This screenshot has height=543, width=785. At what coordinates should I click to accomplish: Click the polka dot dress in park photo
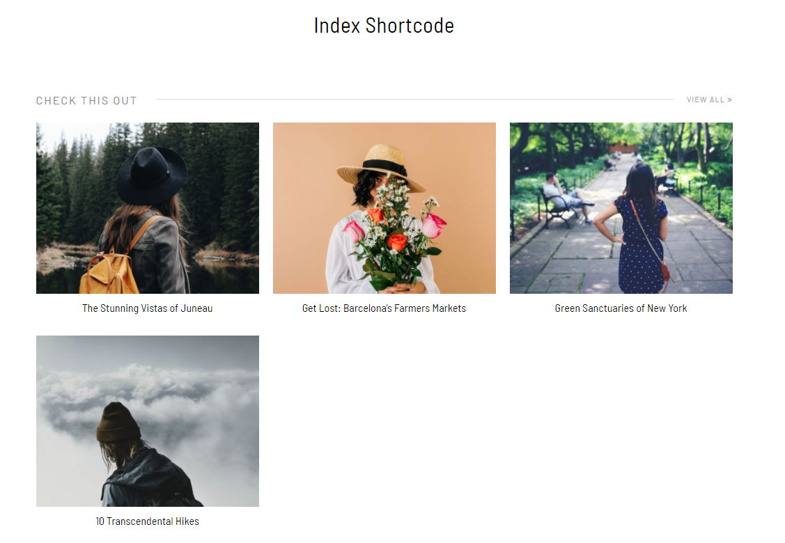coord(641,245)
